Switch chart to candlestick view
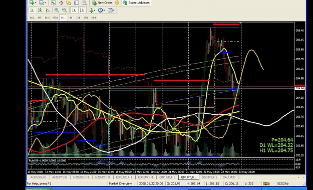313x190 pixels. (x=40, y=10)
